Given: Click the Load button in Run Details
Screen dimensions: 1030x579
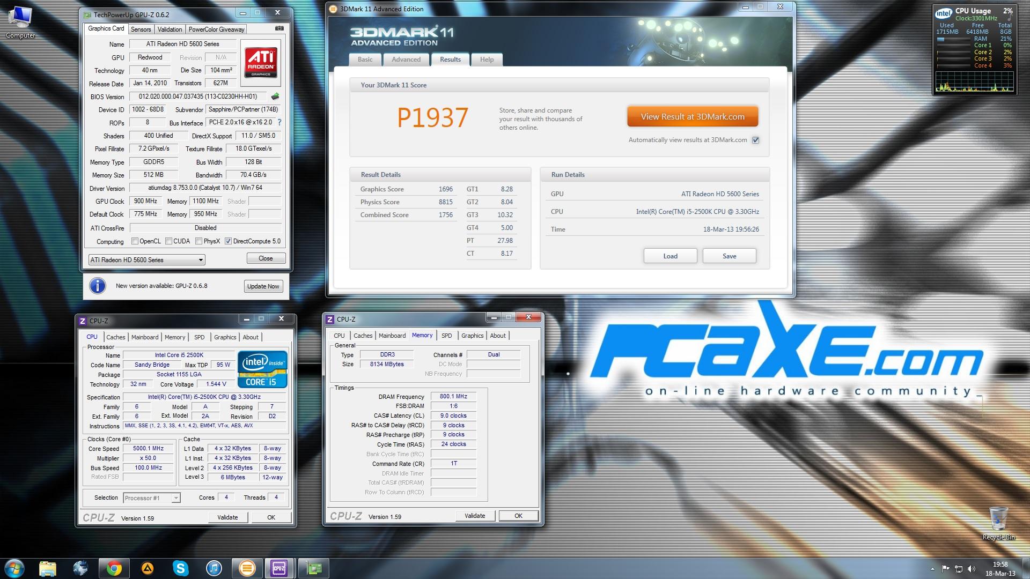Looking at the screenshot, I should (x=670, y=256).
